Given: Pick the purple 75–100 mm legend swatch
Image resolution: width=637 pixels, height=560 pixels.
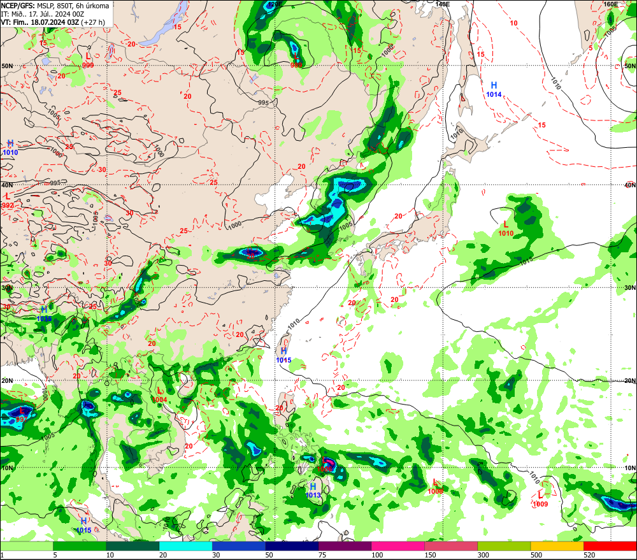Looking at the screenshot, I should (345, 546).
